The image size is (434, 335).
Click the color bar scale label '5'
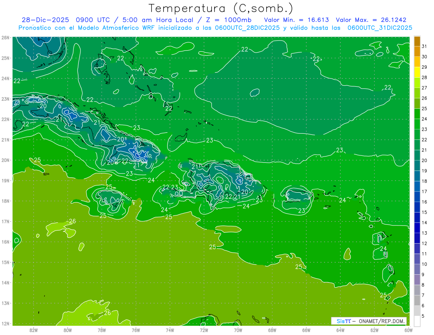click(423, 316)
